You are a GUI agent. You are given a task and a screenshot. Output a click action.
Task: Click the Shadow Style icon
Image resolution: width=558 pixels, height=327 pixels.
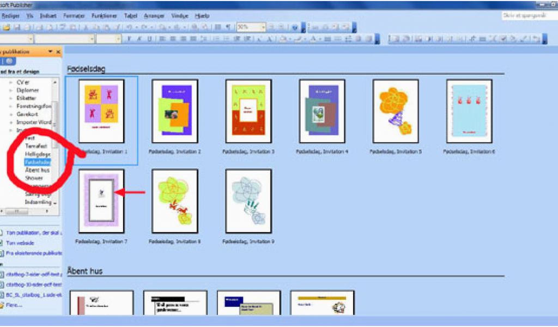click(x=359, y=39)
